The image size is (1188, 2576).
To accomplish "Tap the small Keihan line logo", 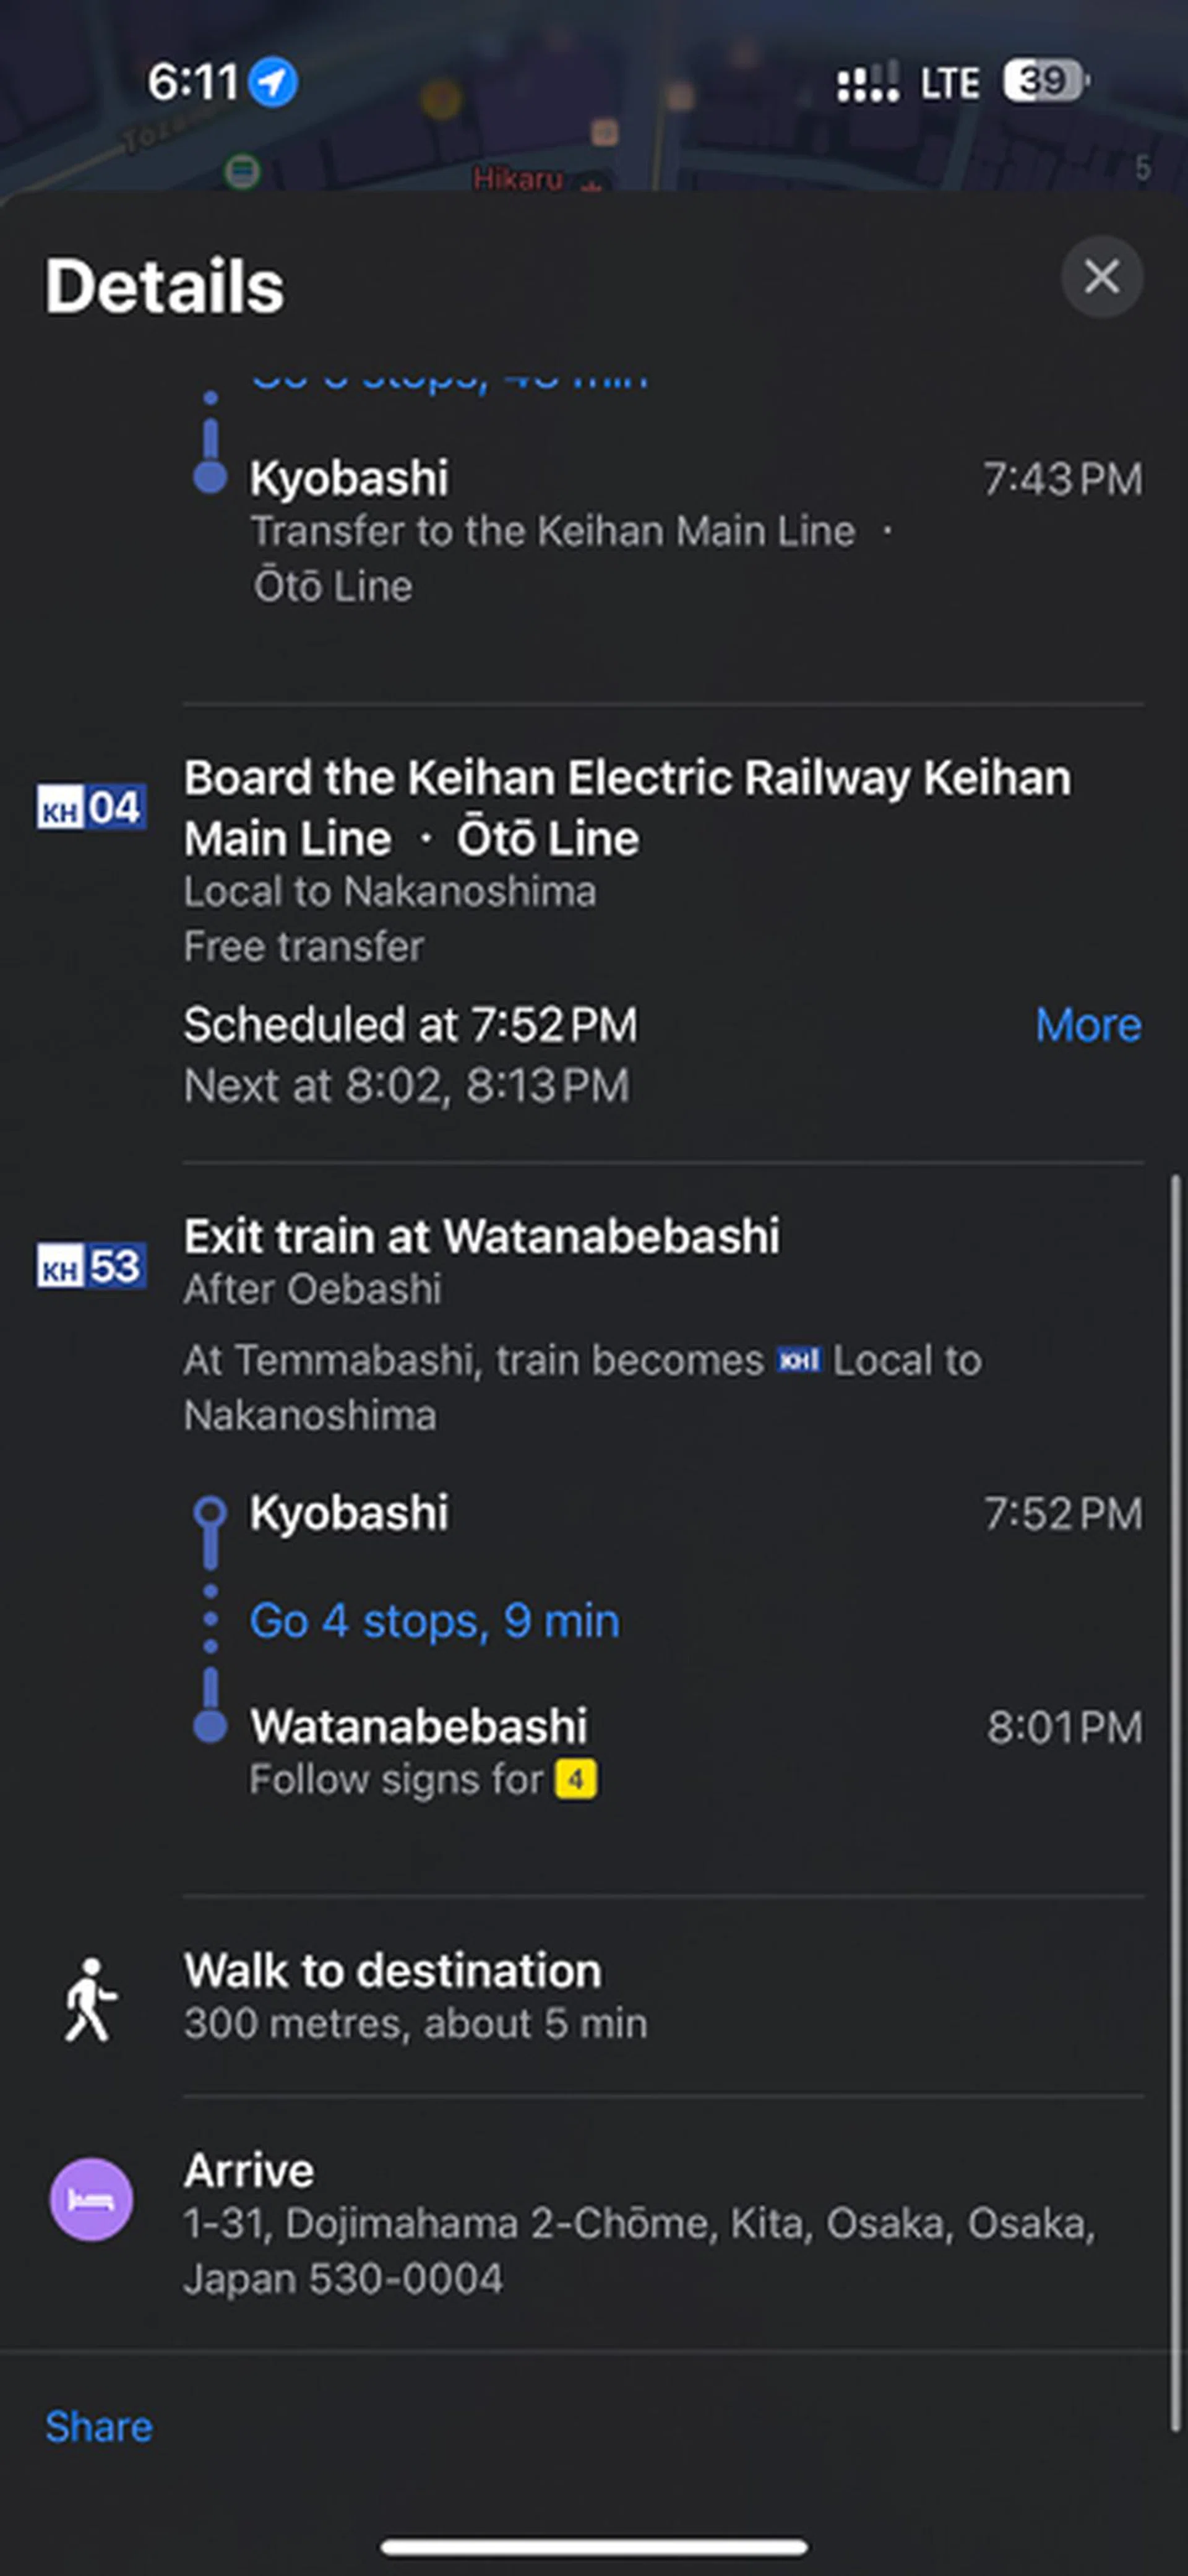I will tap(798, 1360).
